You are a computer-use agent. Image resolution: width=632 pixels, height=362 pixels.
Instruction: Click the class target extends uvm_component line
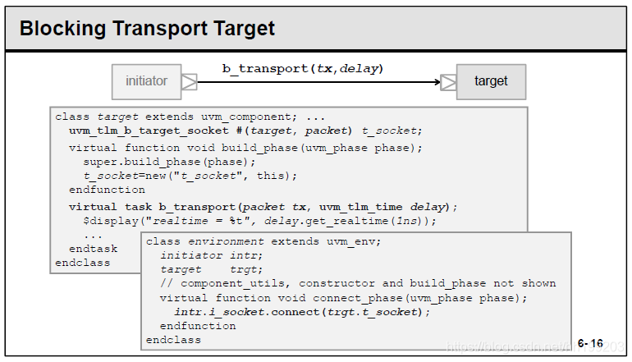point(190,117)
